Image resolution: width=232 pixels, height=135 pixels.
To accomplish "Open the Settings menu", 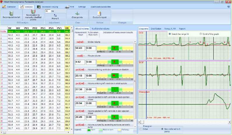I will pos(82,6).
